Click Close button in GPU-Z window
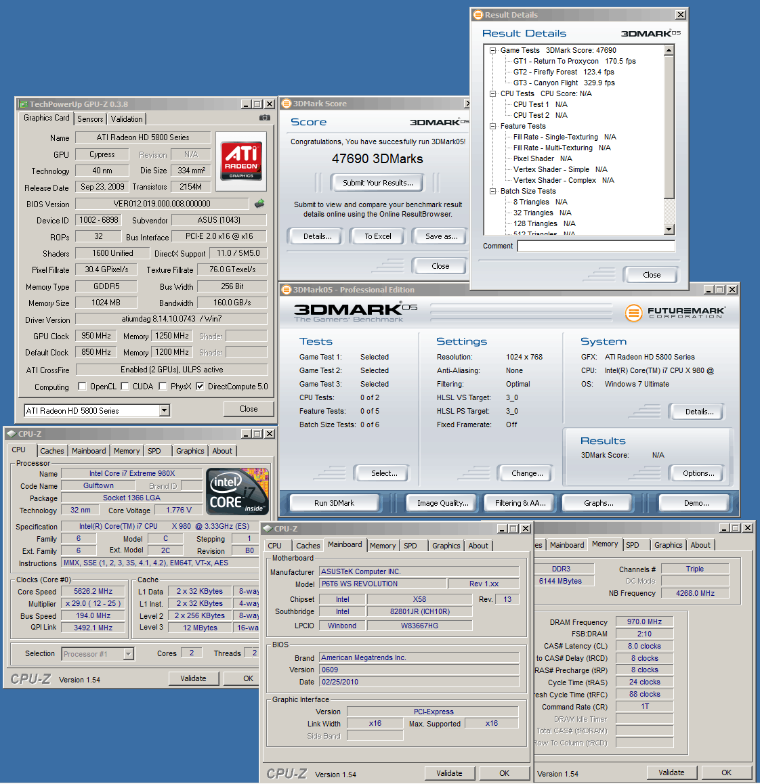760x784 pixels. point(249,409)
